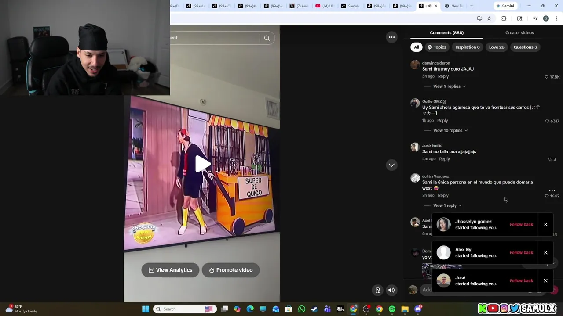563x316 pixels.
Task: Toggle the auto-scroll icon beside volume
Action: pos(378,290)
